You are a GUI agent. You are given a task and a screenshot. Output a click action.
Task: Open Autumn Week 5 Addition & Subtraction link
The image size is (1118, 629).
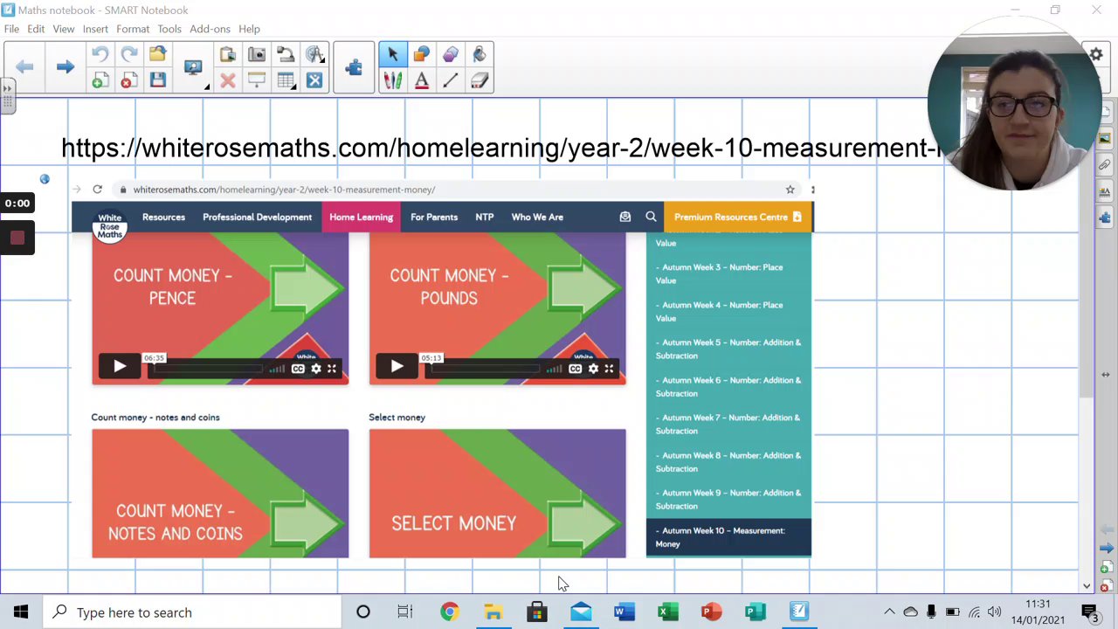click(x=728, y=349)
